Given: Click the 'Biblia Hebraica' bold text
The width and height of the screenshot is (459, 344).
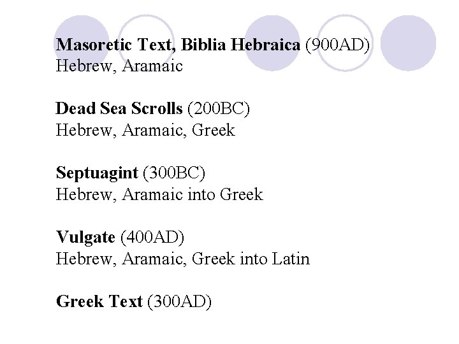Looking at the screenshot, I should [242, 45].
